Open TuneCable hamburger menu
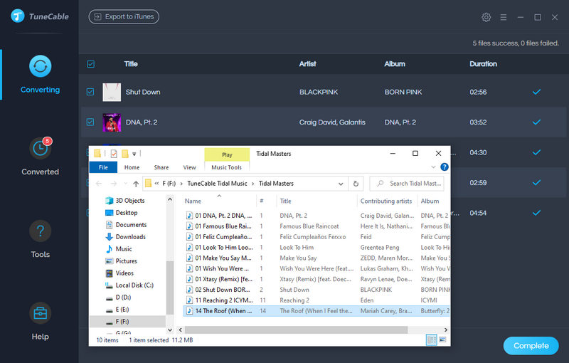Image resolution: width=569 pixels, height=363 pixels. point(504,17)
